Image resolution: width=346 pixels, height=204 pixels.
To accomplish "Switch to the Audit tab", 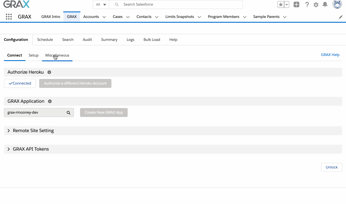I will click(x=87, y=40).
